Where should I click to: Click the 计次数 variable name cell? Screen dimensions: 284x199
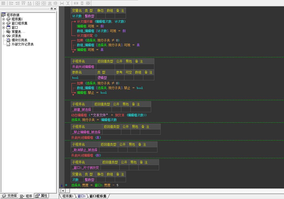77,16
